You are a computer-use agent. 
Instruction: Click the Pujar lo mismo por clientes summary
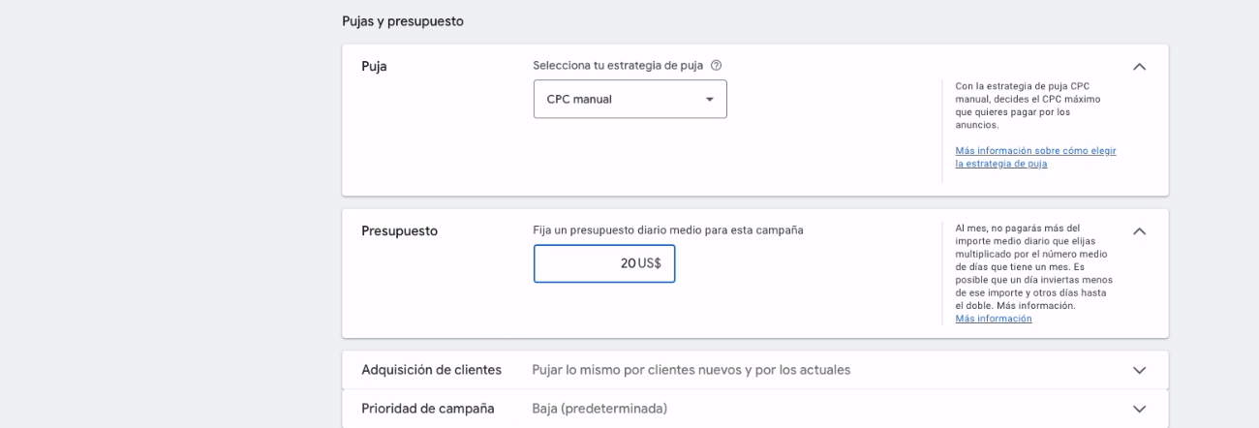coord(691,370)
